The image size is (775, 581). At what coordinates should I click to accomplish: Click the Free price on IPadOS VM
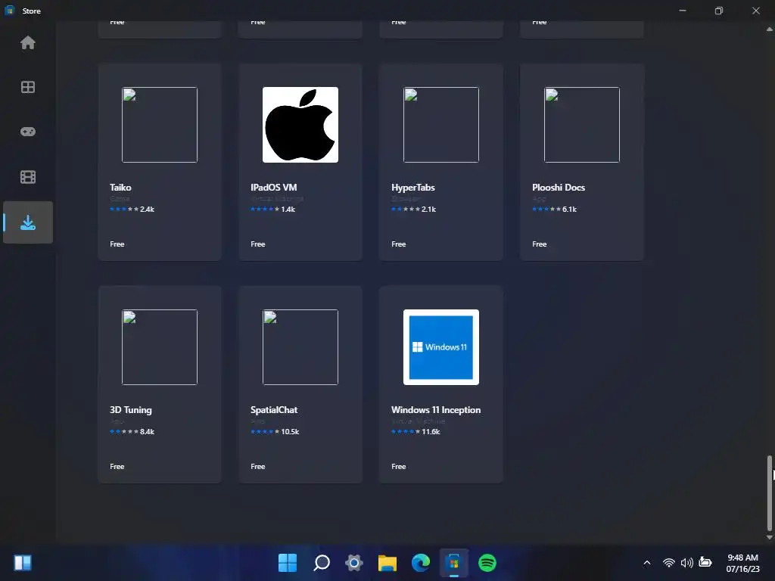point(258,244)
